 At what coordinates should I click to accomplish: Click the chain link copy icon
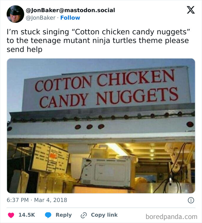84,215
